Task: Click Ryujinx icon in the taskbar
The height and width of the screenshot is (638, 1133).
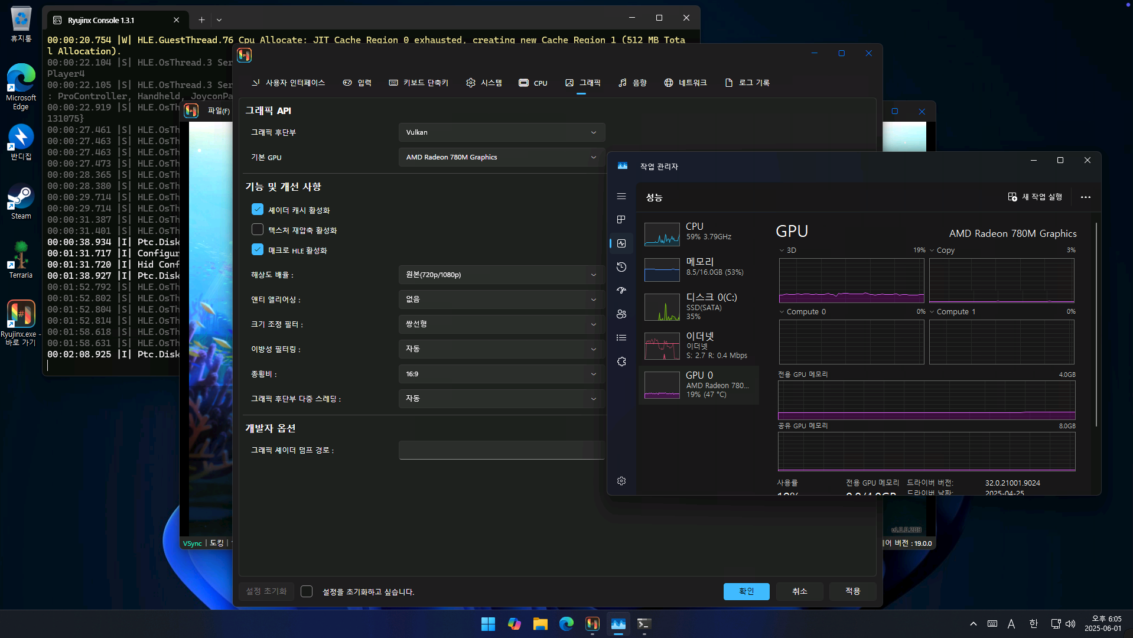Action: pyautogui.click(x=592, y=624)
